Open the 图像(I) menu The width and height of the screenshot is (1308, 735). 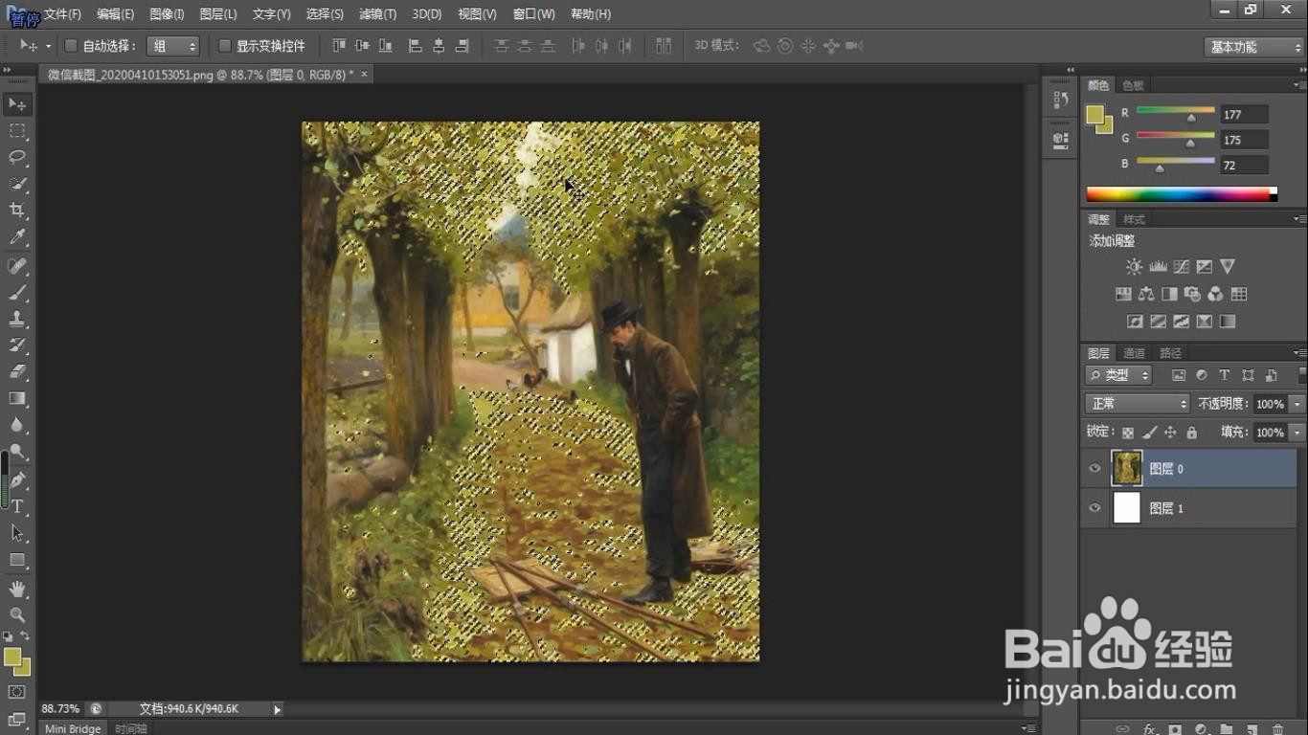[x=167, y=13]
